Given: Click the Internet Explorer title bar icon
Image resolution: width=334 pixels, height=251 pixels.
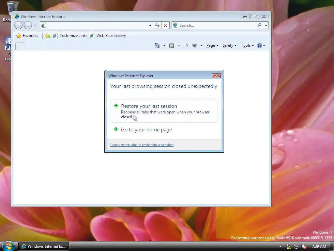Looking at the screenshot, I should (x=17, y=16).
